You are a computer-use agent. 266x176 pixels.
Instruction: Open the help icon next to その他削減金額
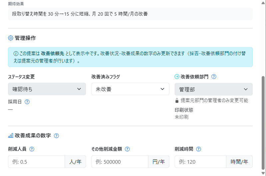click(127, 149)
